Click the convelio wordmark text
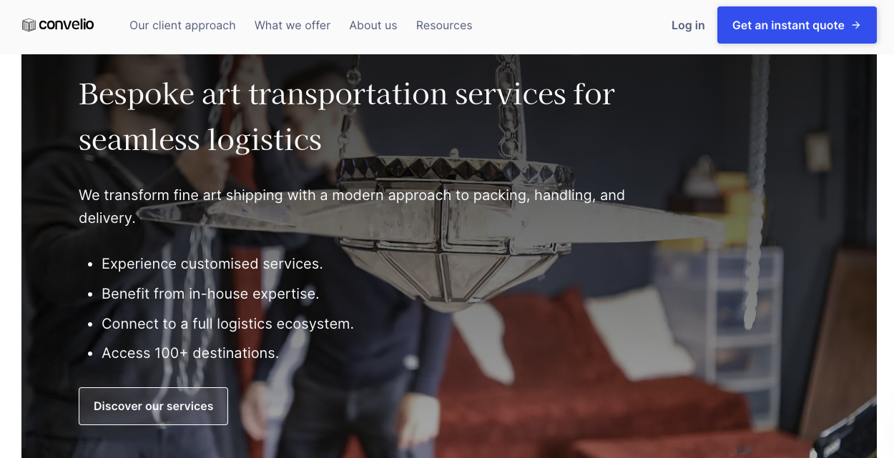 [x=67, y=24]
